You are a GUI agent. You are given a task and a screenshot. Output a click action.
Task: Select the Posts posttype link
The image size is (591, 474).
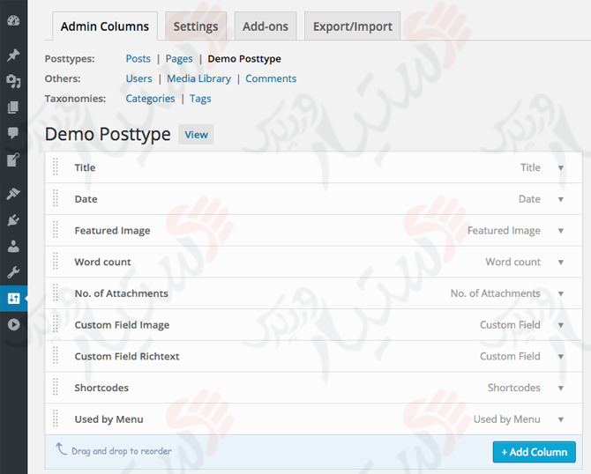tap(138, 59)
